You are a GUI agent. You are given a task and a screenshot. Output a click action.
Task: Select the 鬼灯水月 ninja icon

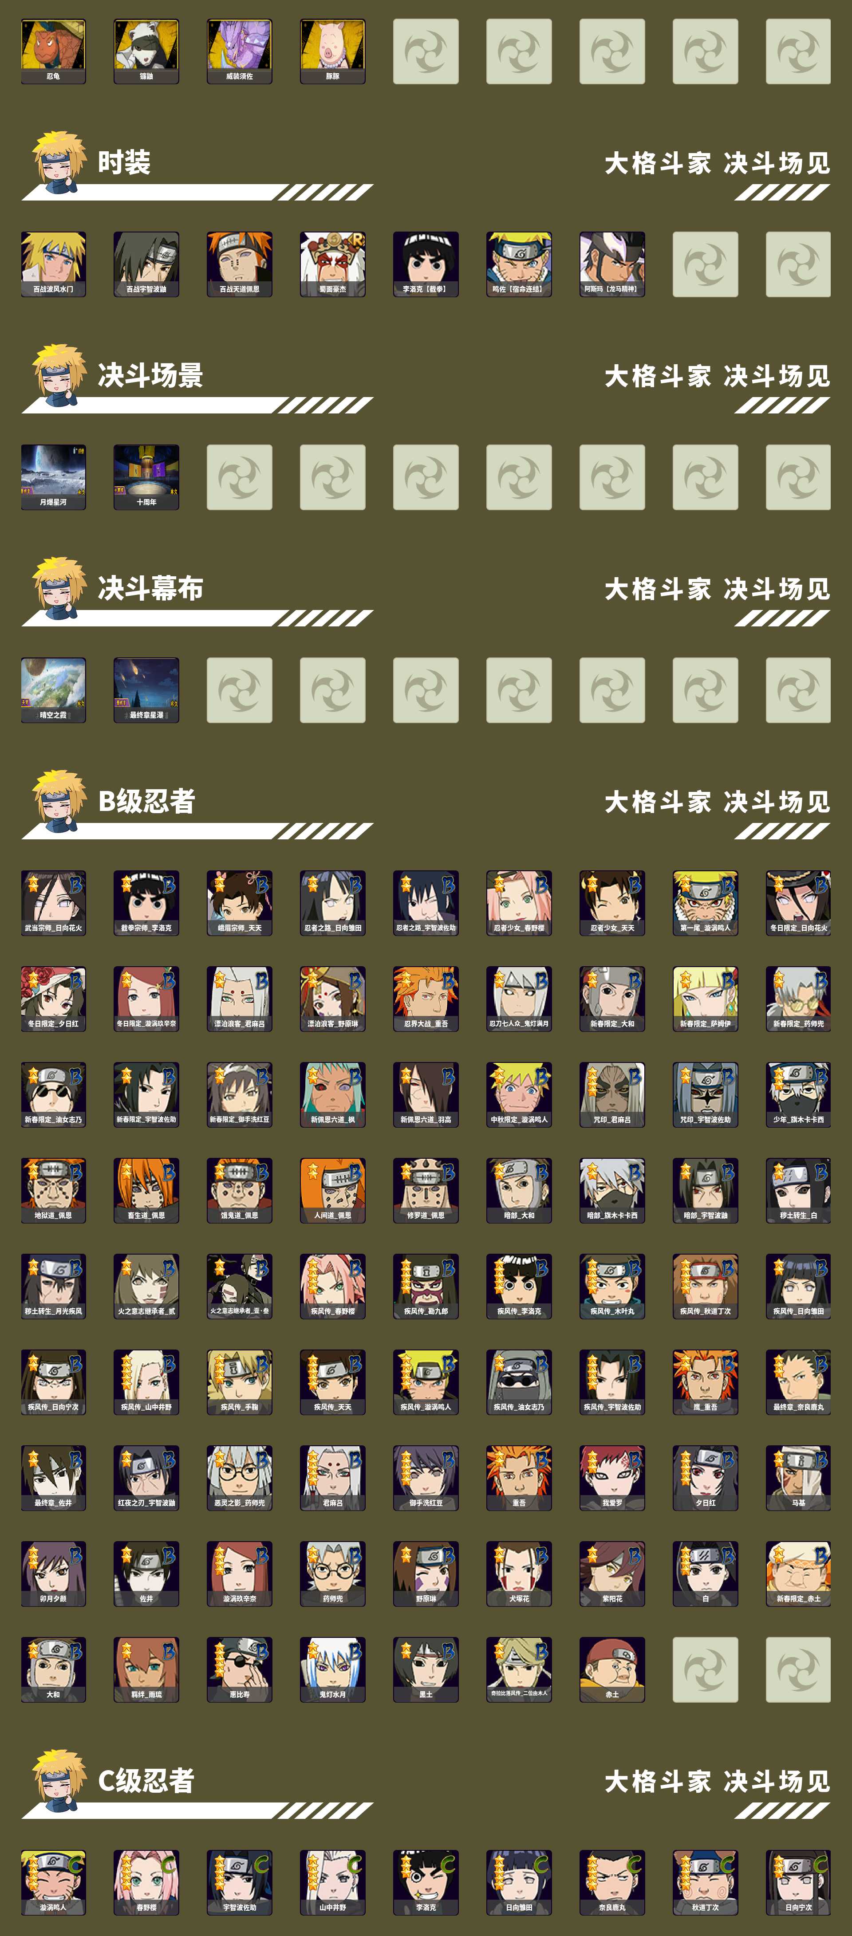(332, 1669)
